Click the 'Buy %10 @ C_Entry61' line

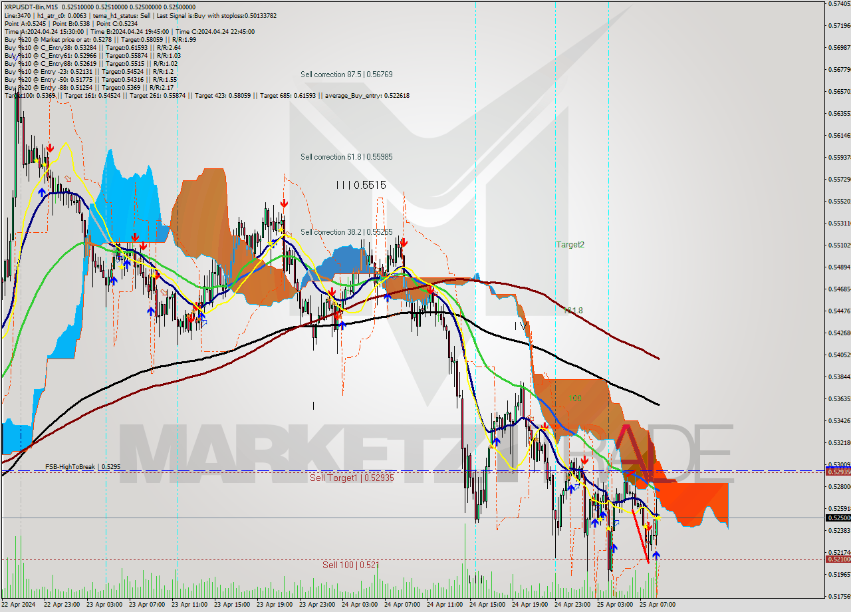pyautogui.click(x=92, y=55)
